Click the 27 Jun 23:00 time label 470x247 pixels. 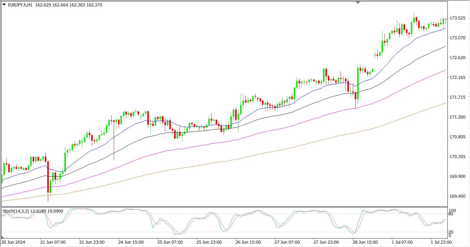coord(326,242)
